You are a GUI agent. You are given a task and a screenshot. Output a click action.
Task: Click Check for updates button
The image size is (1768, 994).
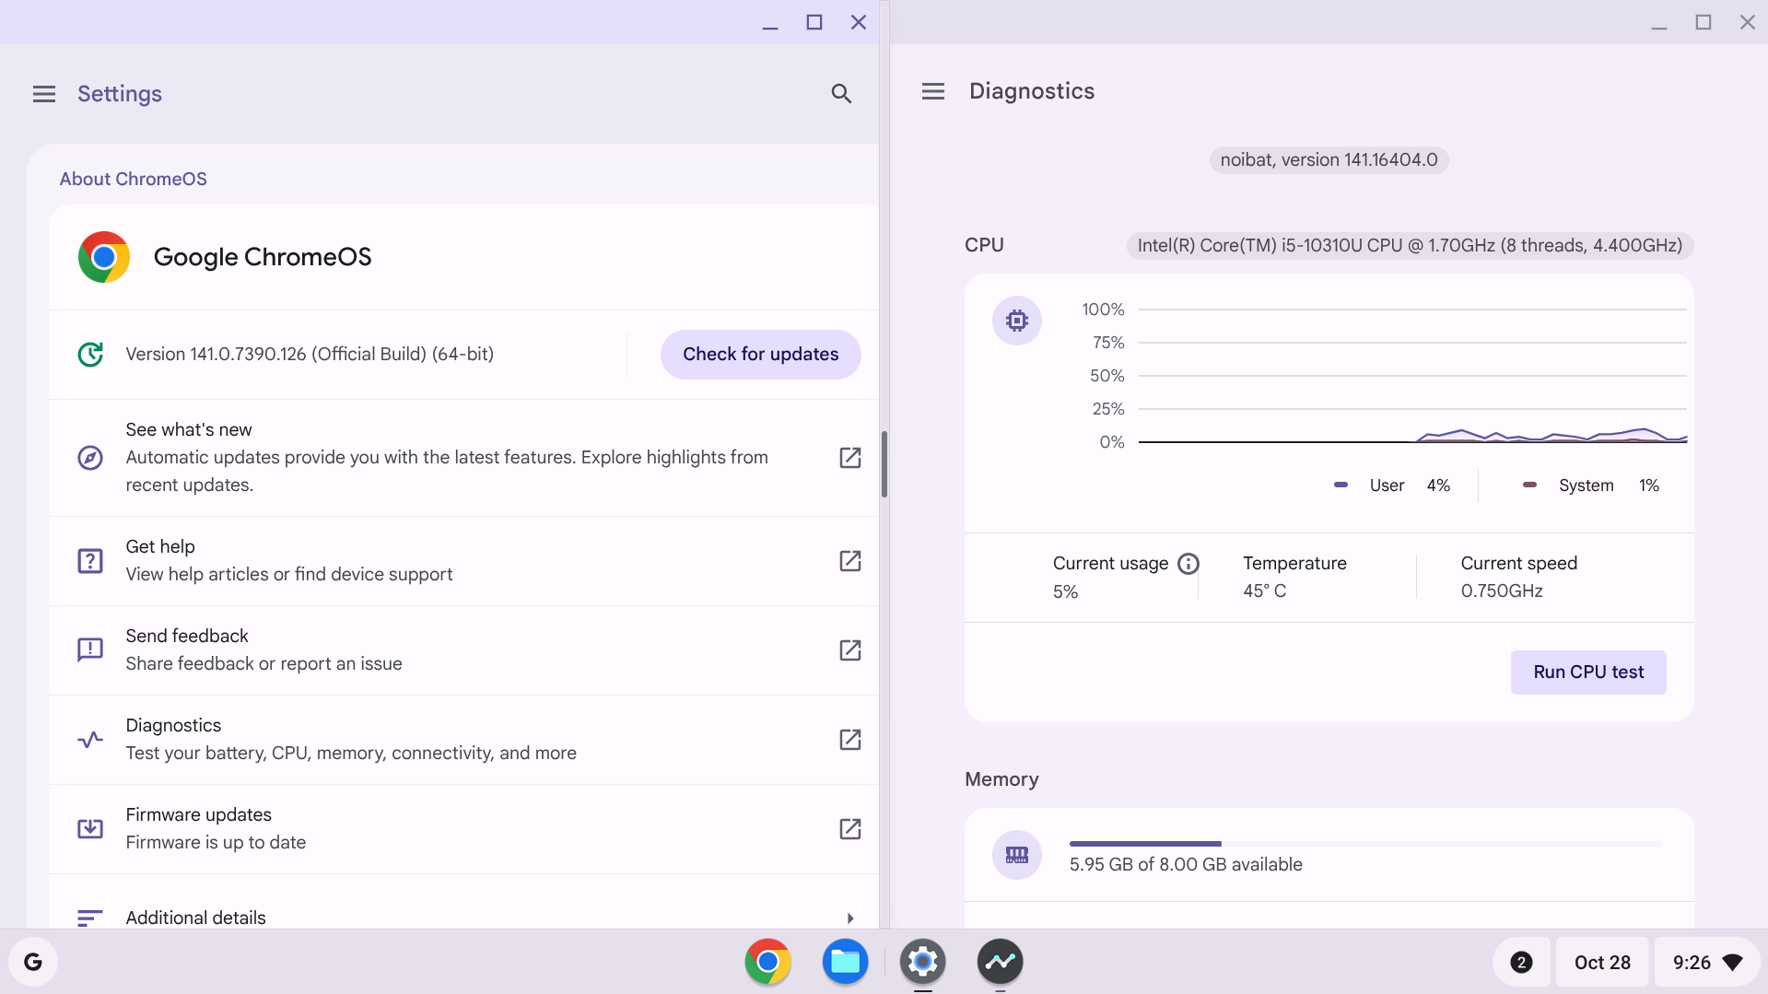(760, 355)
